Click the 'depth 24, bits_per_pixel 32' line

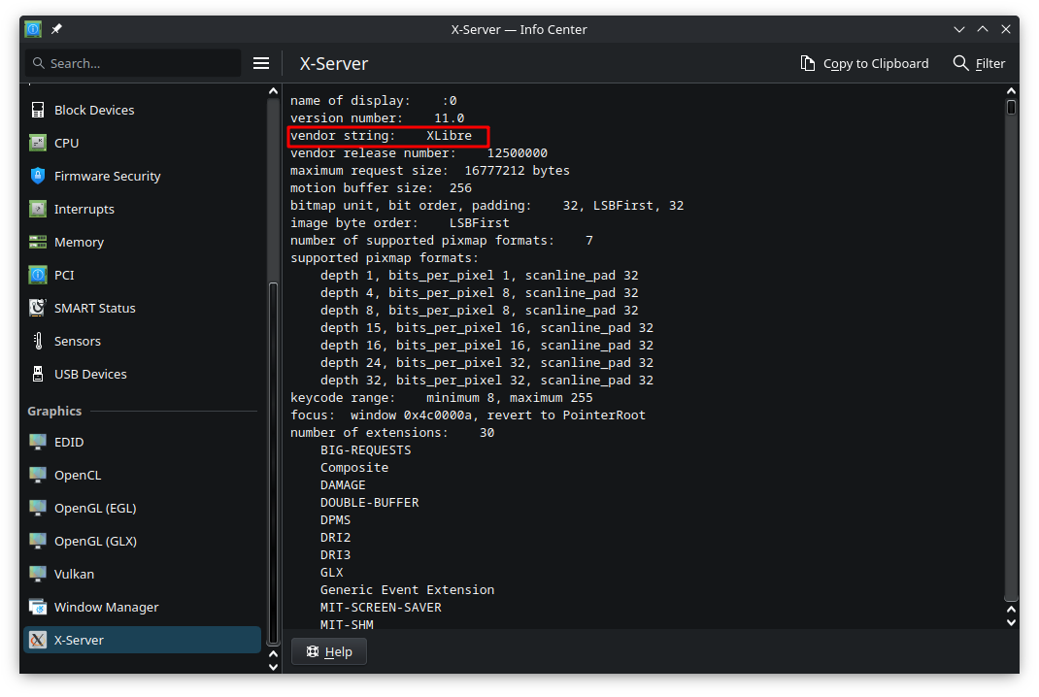point(487,363)
